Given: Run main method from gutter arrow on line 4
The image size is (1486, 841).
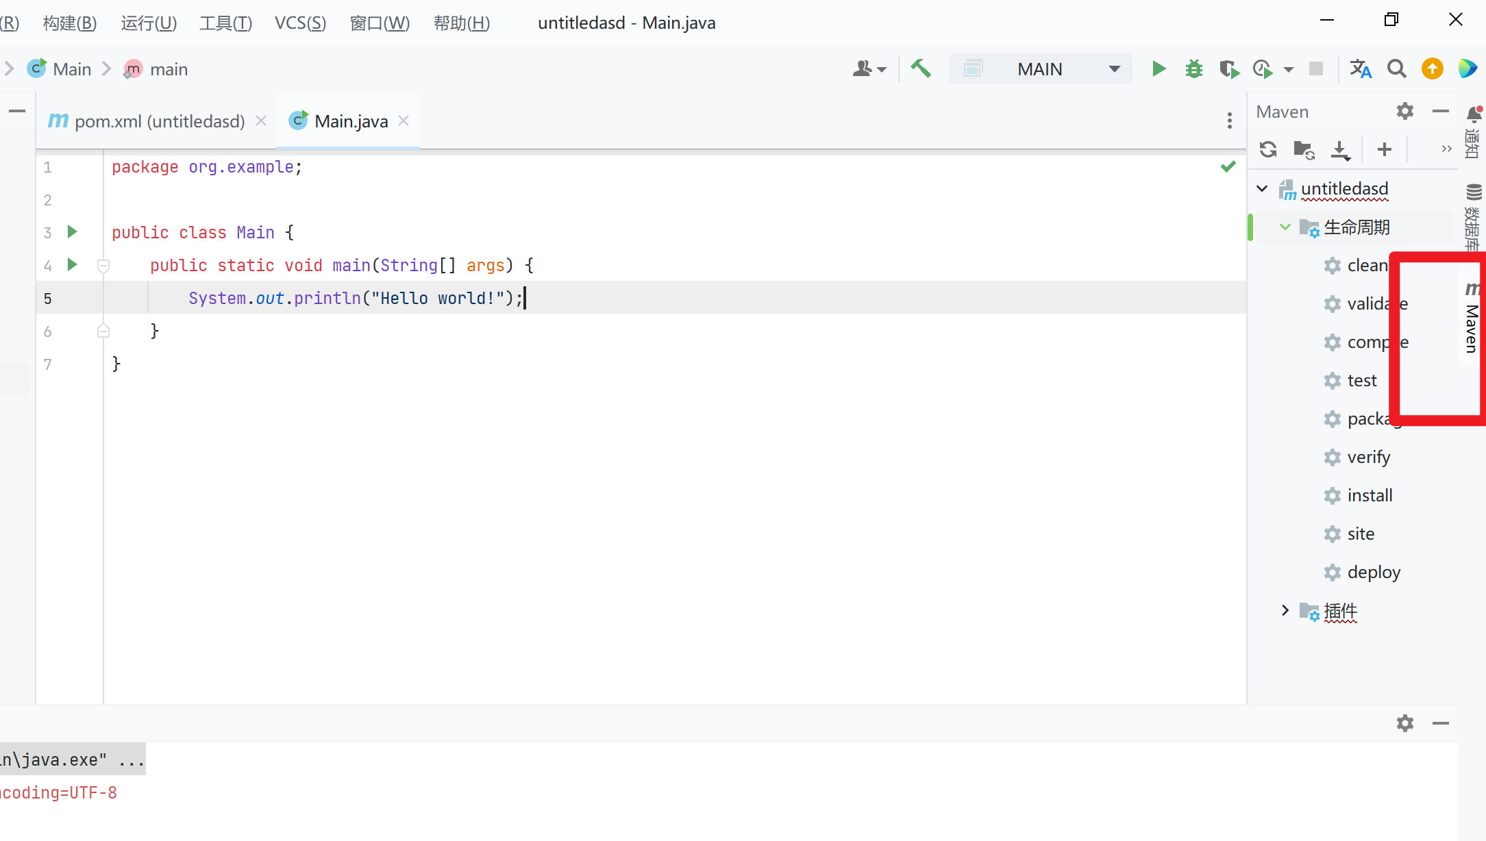Looking at the screenshot, I should 72,265.
